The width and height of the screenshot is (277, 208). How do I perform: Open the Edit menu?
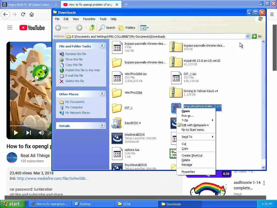(66, 19)
